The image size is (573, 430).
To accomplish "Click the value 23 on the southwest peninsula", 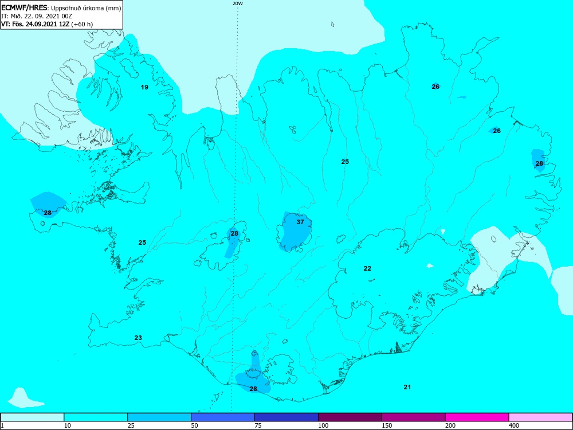I will 138,338.
